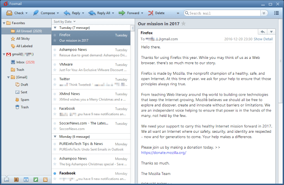Open the donate.mozilla.org link
Screen dimensions: 284x185
click(x=163, y=152)
